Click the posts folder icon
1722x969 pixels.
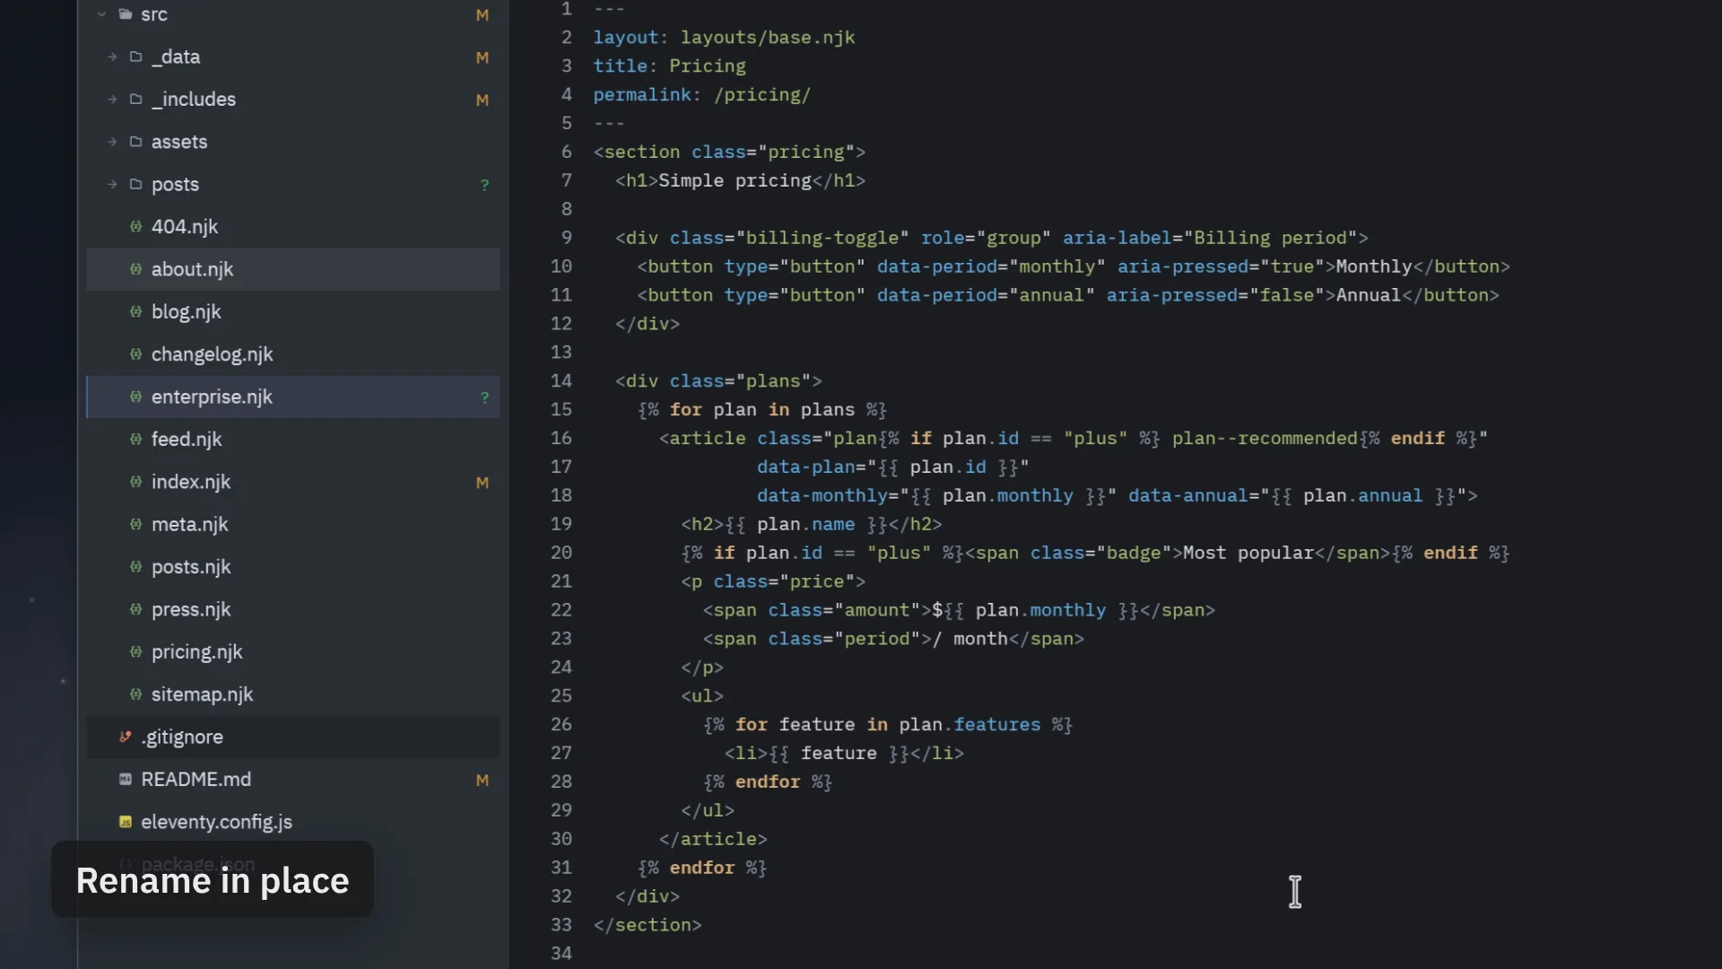tap(136, 184)
